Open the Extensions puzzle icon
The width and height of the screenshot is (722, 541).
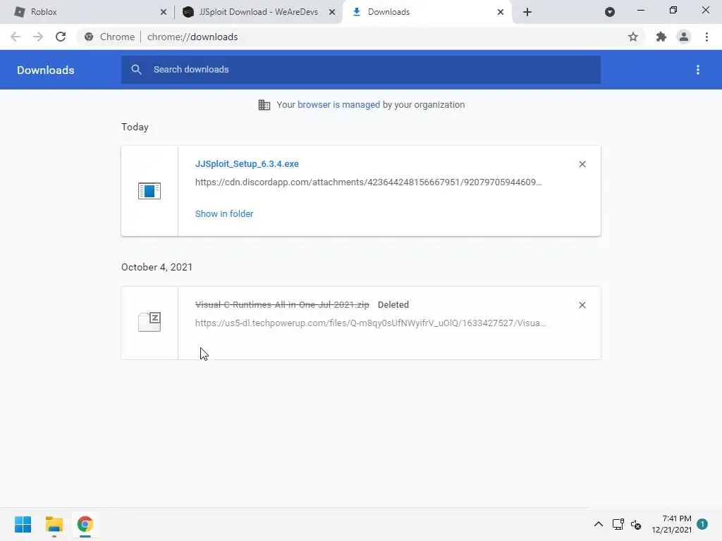click(x=661, y=37)
